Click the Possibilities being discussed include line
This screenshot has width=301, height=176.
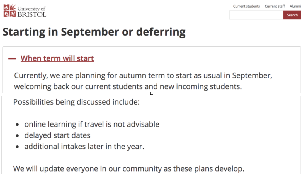click(x=76, y=102)
